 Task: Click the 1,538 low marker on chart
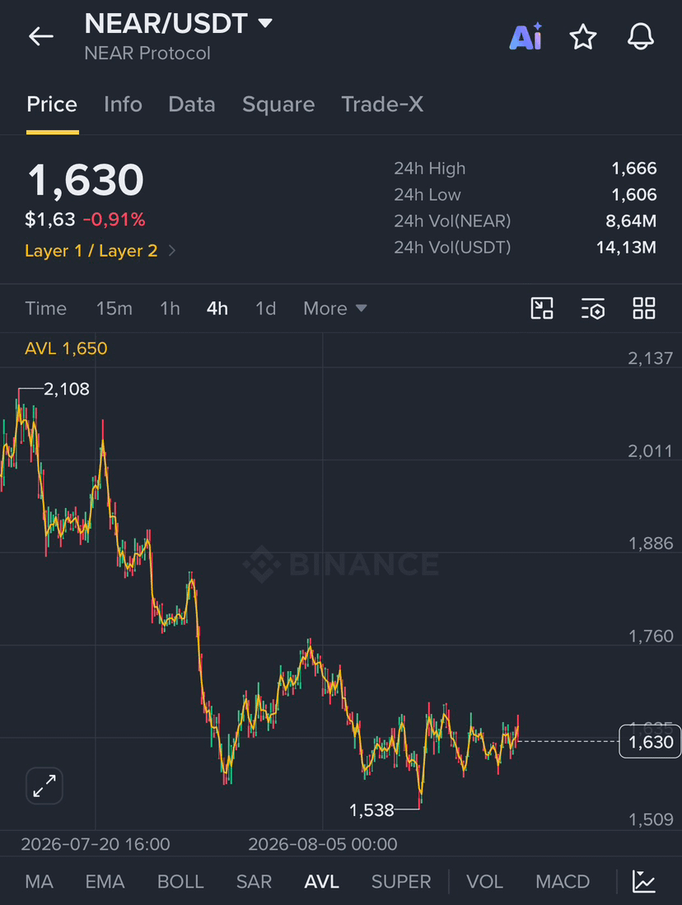pyautogui.click(x=371, y=810)
